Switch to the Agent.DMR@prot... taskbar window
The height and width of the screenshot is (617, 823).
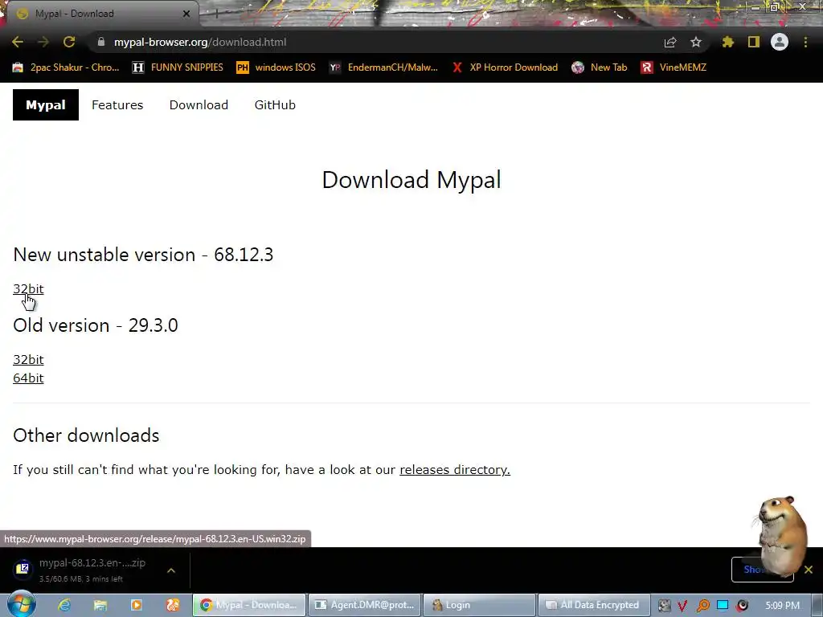point(364,606)
